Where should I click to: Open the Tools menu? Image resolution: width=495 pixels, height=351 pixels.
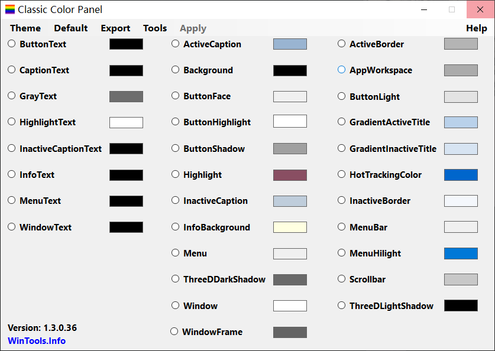155,28
